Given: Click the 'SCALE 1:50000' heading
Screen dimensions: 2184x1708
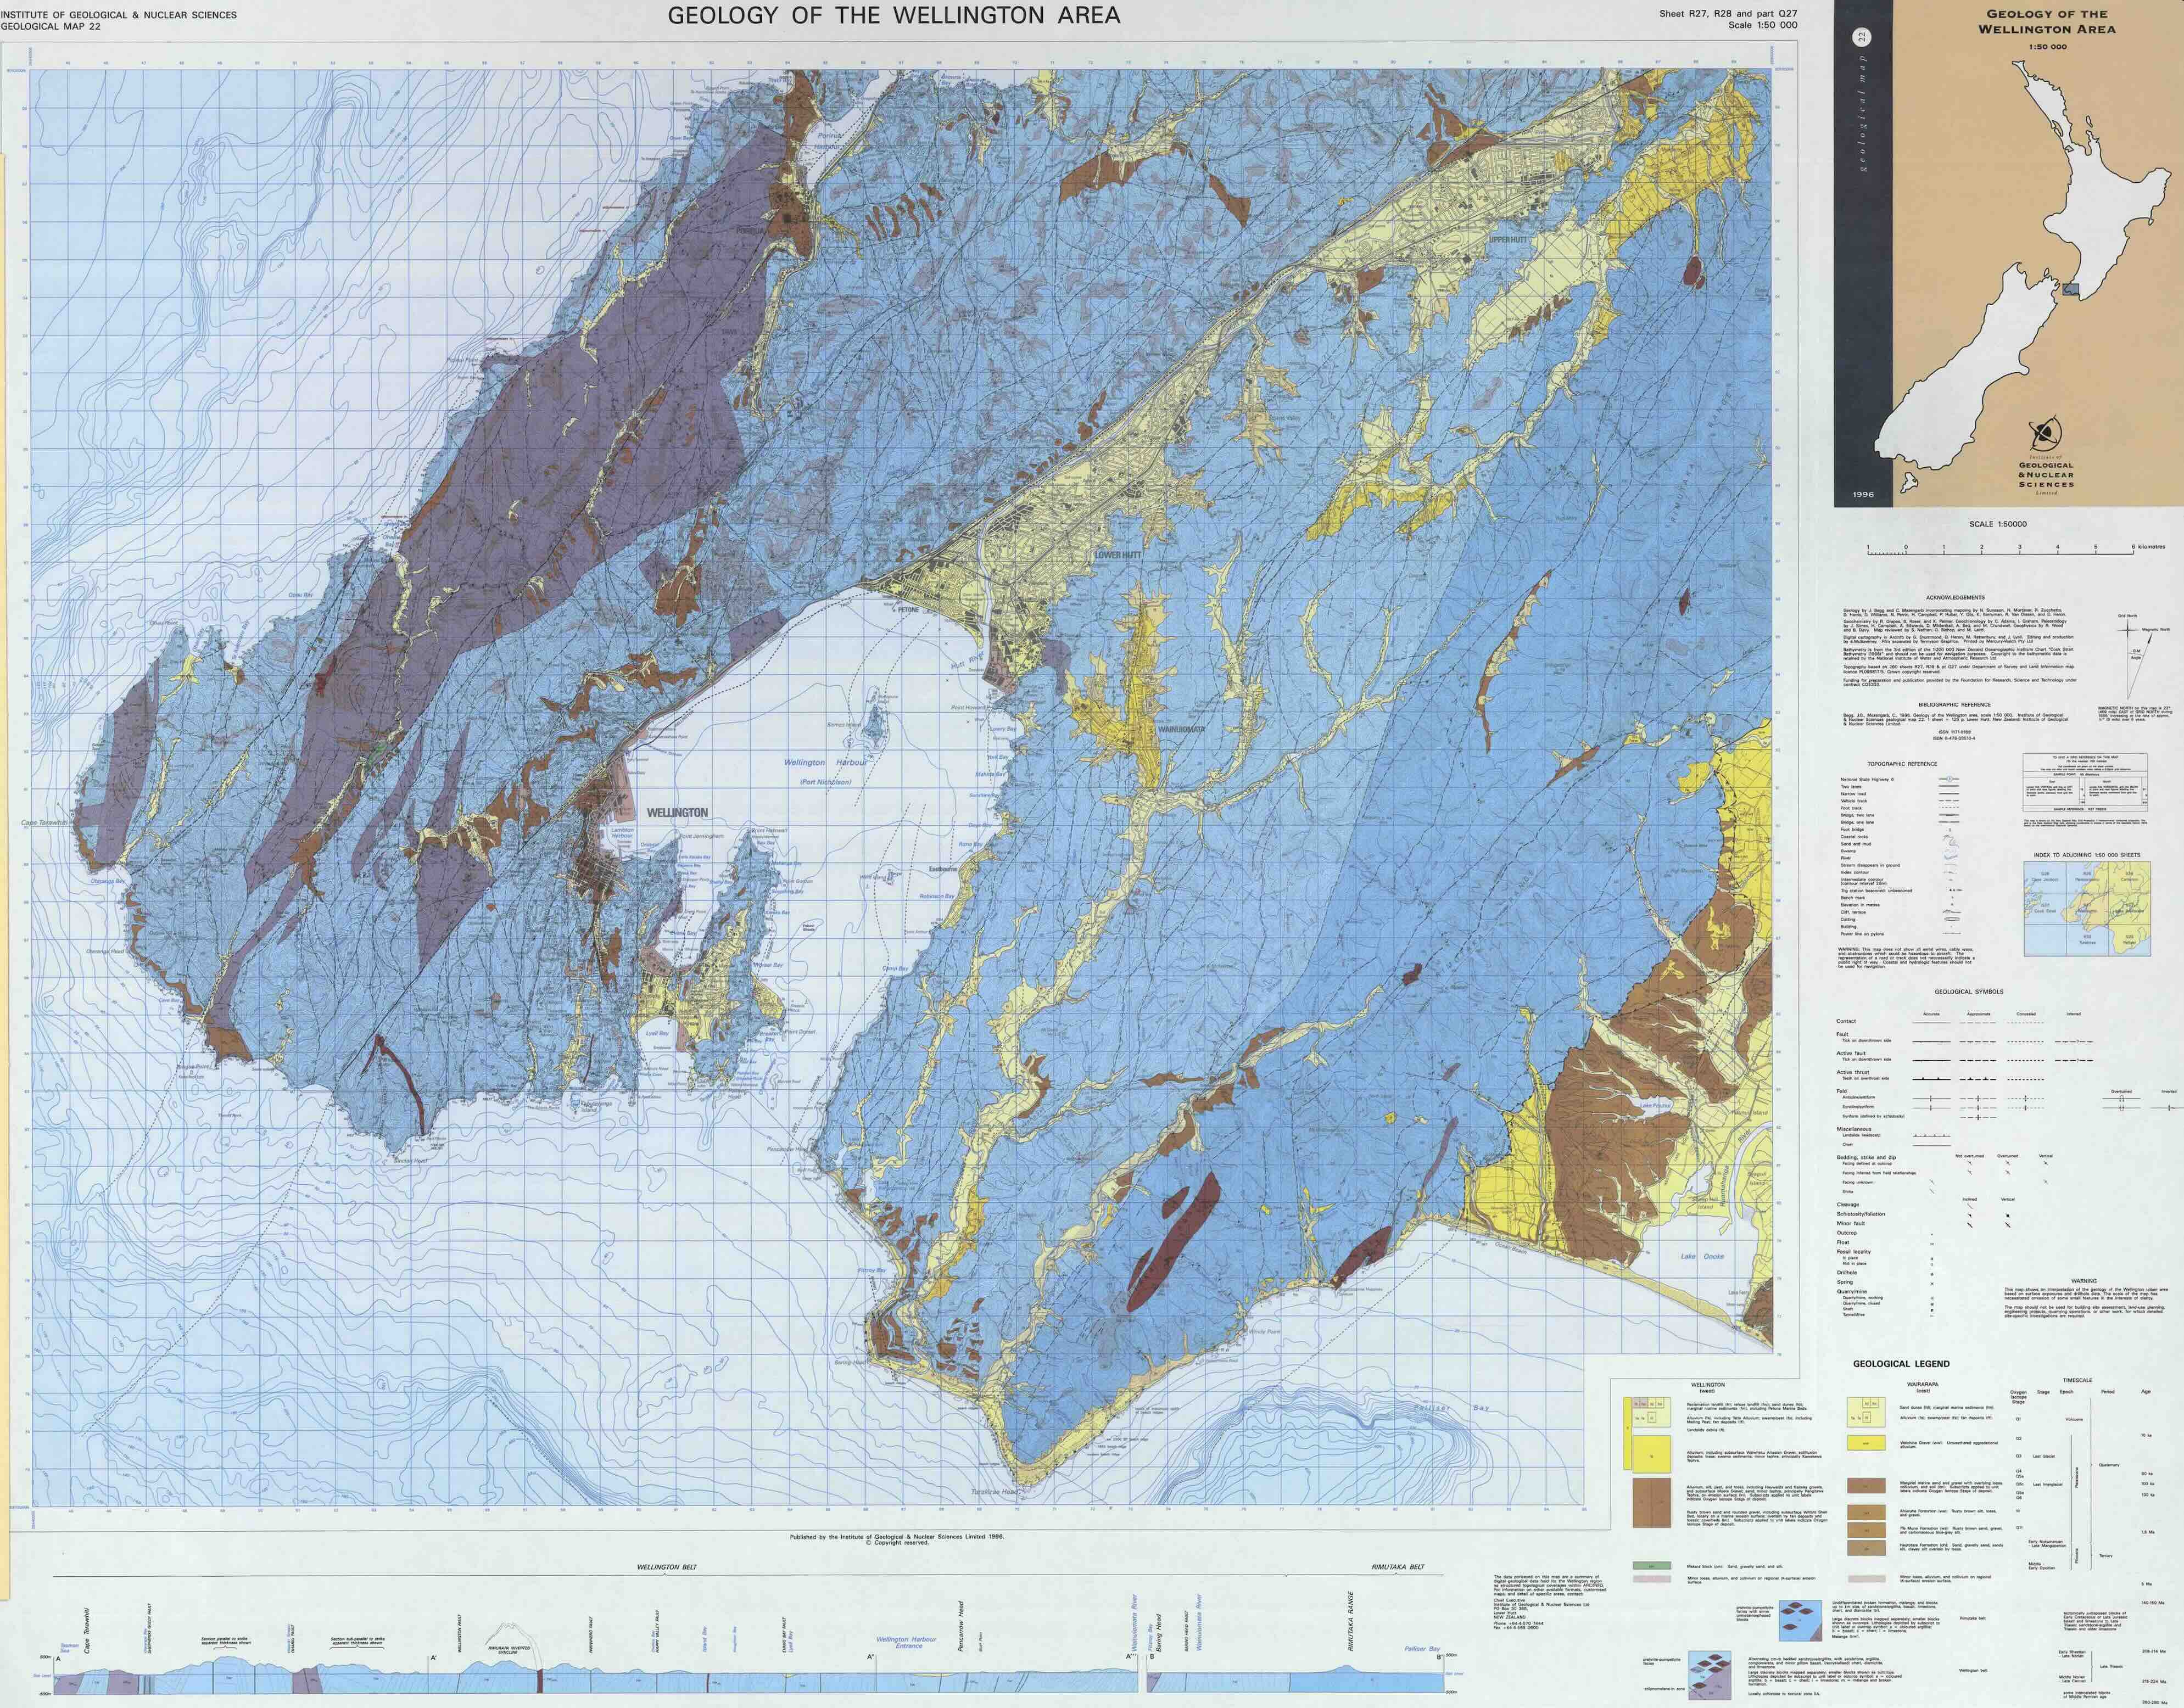Looking at the screenshot, I should pos(1997,524).
